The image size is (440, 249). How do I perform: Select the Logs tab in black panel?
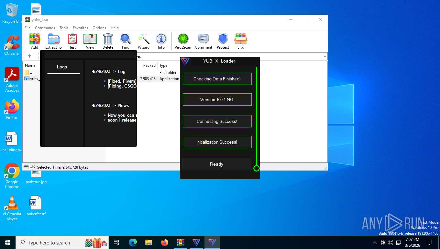tap(62, 67)
